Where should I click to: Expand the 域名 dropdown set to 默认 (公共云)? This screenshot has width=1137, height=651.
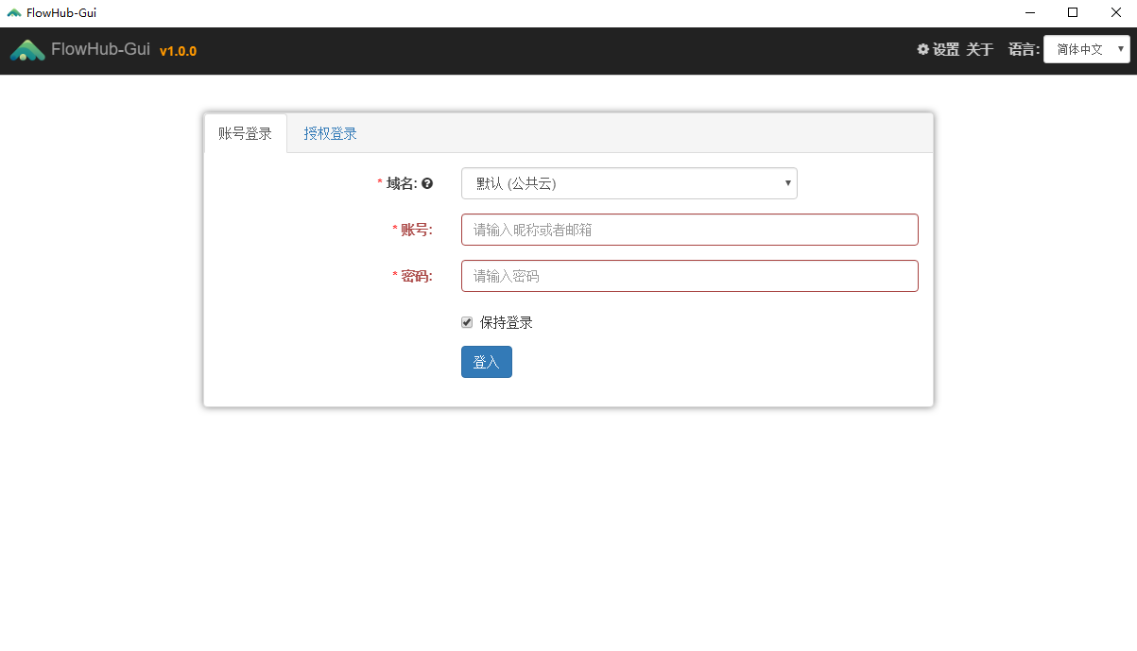(629, 183)
